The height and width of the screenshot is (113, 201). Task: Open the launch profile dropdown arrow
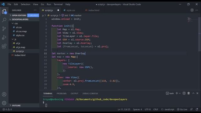point(180,94)
